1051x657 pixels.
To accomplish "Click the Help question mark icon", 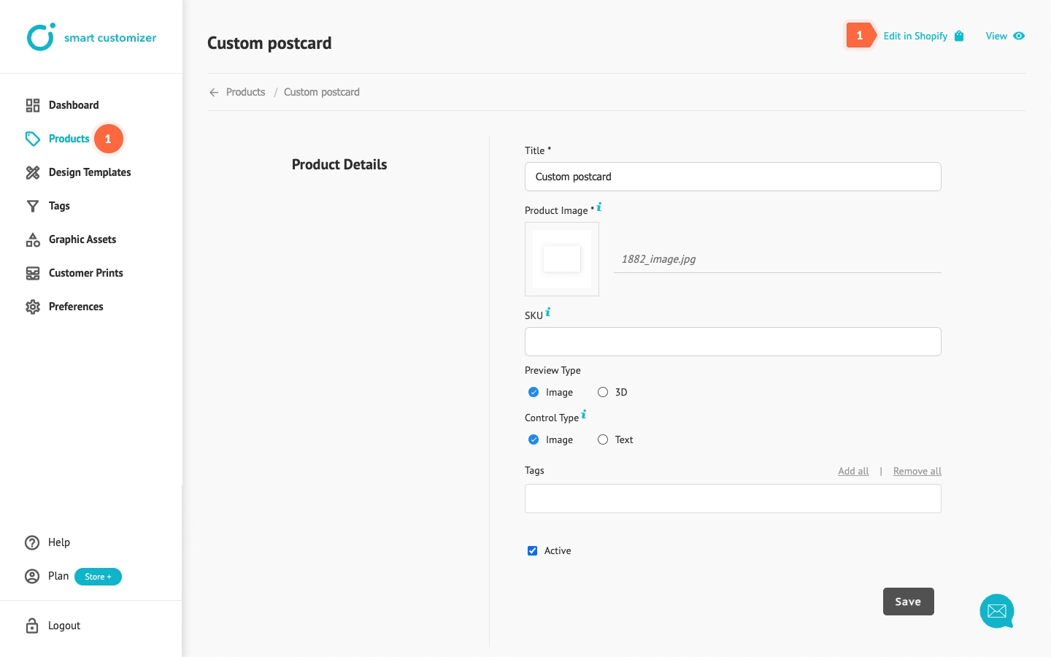I will 32,542.
